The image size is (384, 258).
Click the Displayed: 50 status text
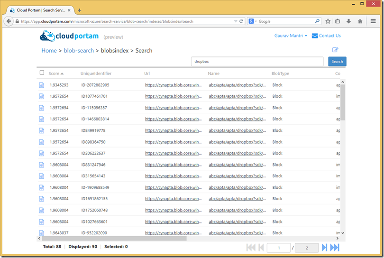click(83, 247)
